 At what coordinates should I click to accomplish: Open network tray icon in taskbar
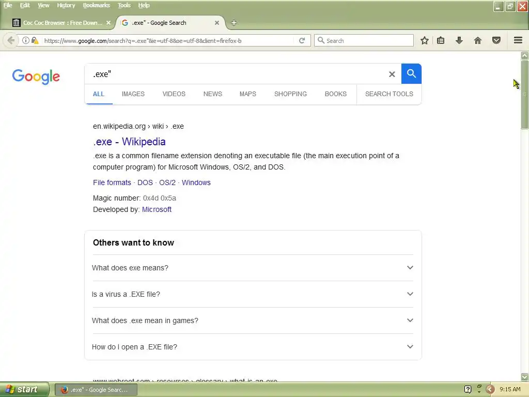479,389
